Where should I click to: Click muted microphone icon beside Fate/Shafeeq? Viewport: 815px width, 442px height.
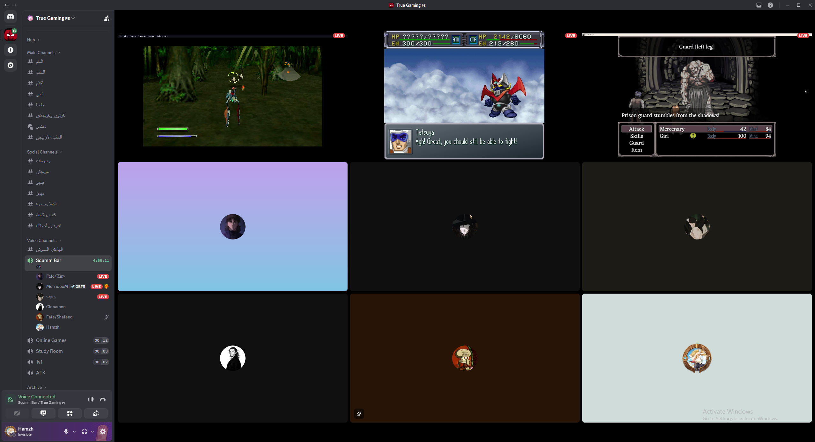[106, 317]
